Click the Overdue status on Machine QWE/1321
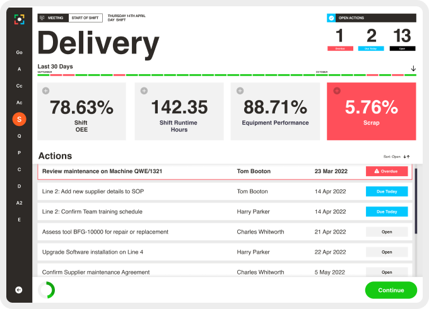 pos(387,171)
